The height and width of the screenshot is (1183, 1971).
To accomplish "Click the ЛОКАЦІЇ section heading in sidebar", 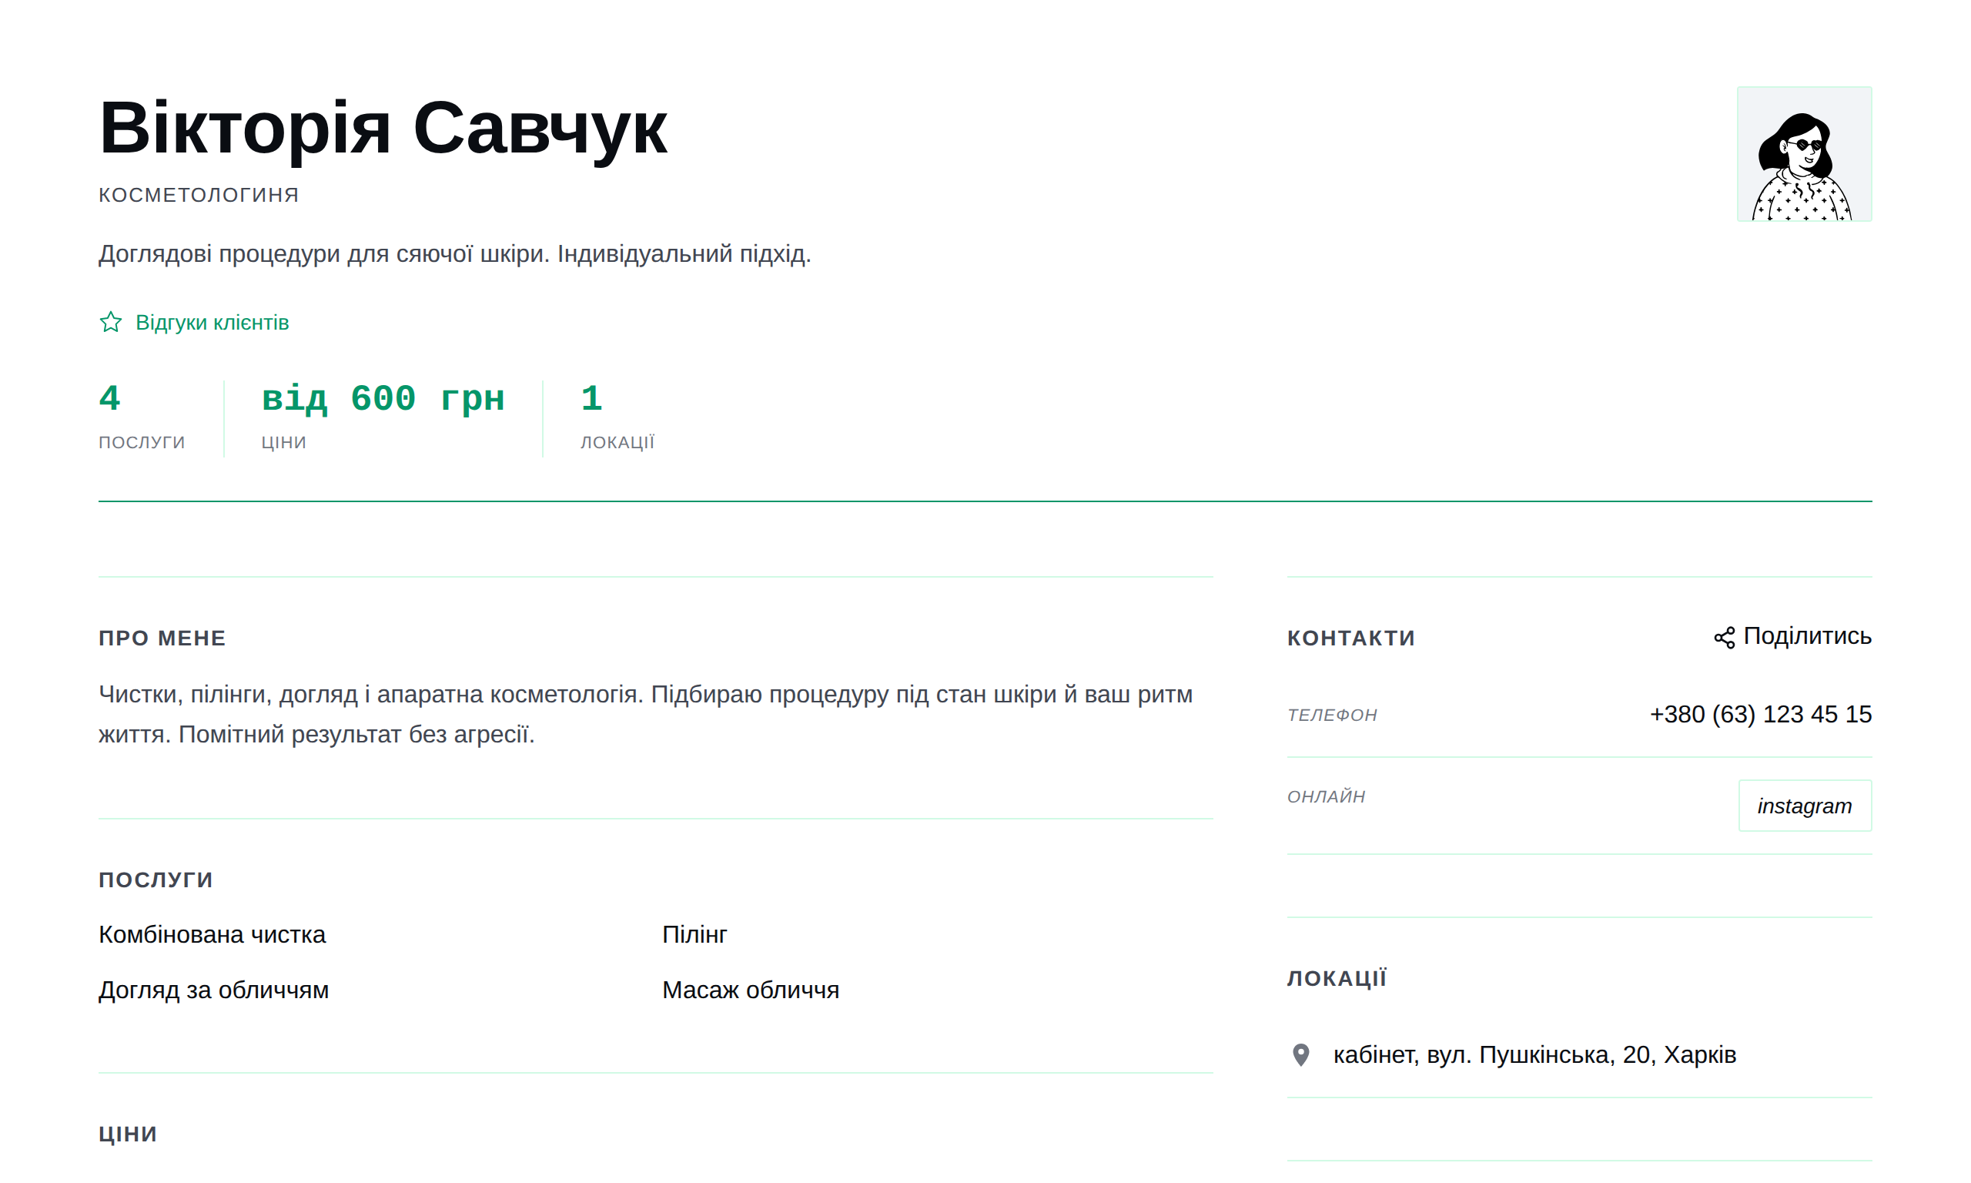I will pyautogui.click(x=1337, y=979).
